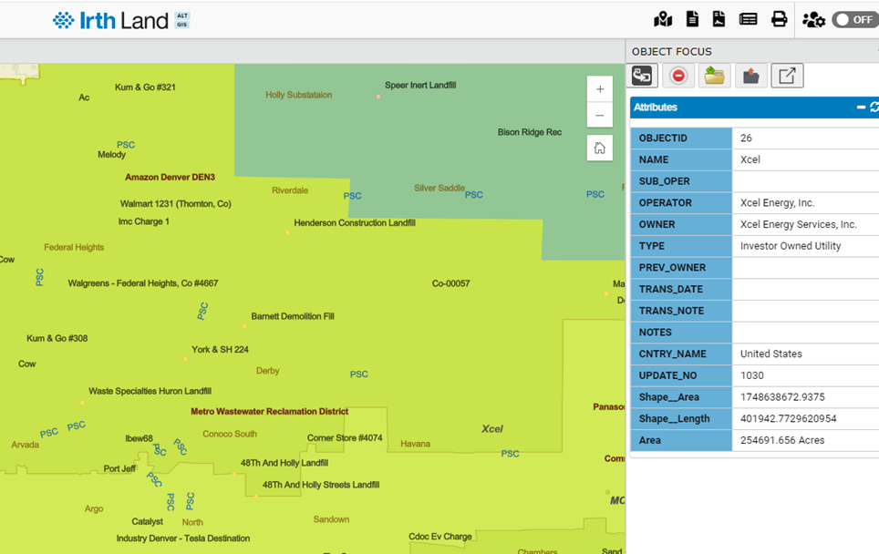Click the TRANS_DATE attribute label
This screenshot has height=554, width=879.
670,289
